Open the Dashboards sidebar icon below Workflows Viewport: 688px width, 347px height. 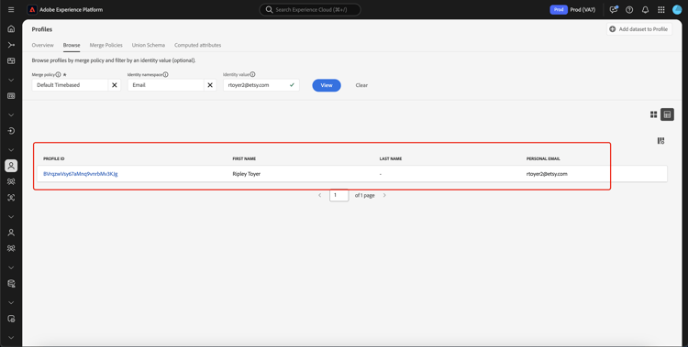click(x=11, y=61)
